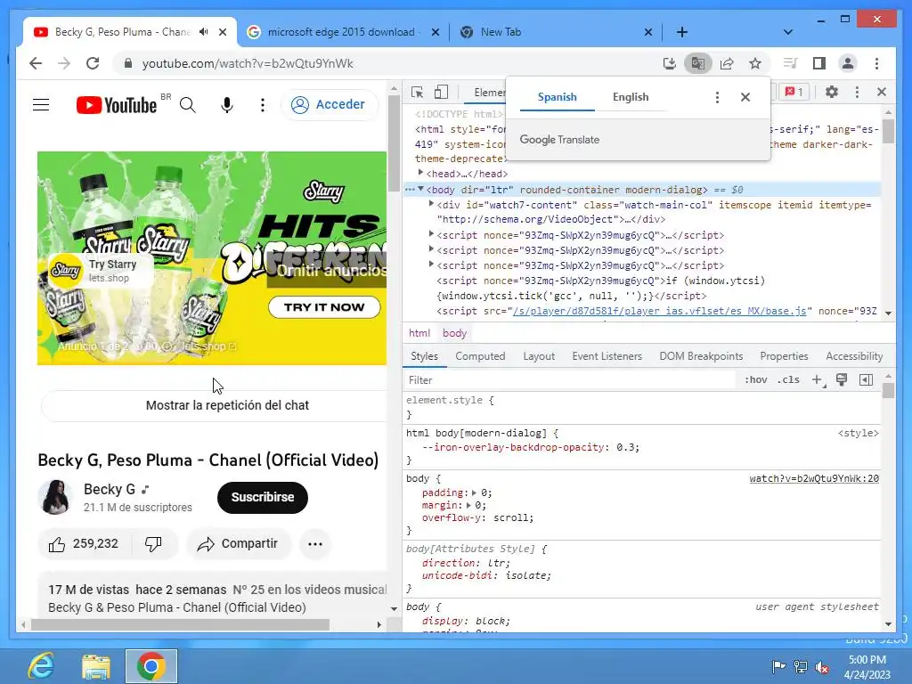Expand the head element node
This screenshot has width=912, height=684.
tap(420, 173)
